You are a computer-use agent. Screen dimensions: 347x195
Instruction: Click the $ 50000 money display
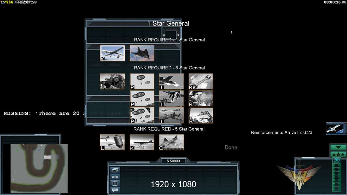coord(173,161)
